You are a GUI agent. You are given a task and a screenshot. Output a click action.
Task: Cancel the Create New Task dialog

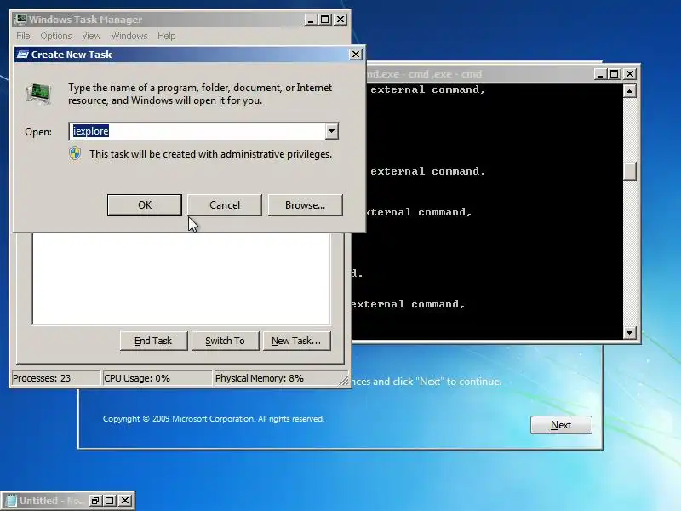pyautogui.click(x=225, y=204)
